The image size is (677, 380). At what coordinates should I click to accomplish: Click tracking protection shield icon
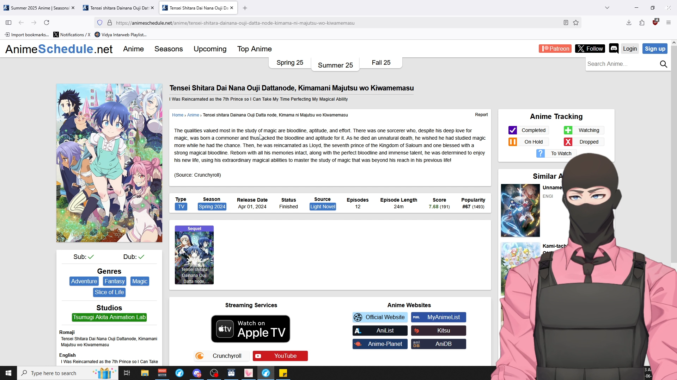[x=100, y=23]
